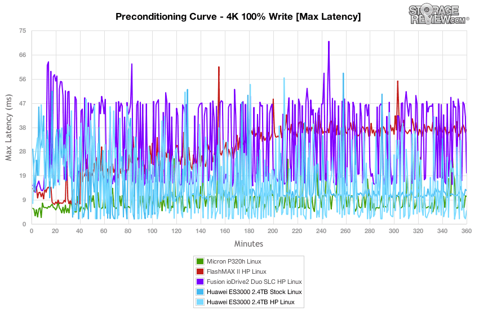479x320 pixels.
Task: Click the x-axis tick label 360
Action: (x=466, y=231)
